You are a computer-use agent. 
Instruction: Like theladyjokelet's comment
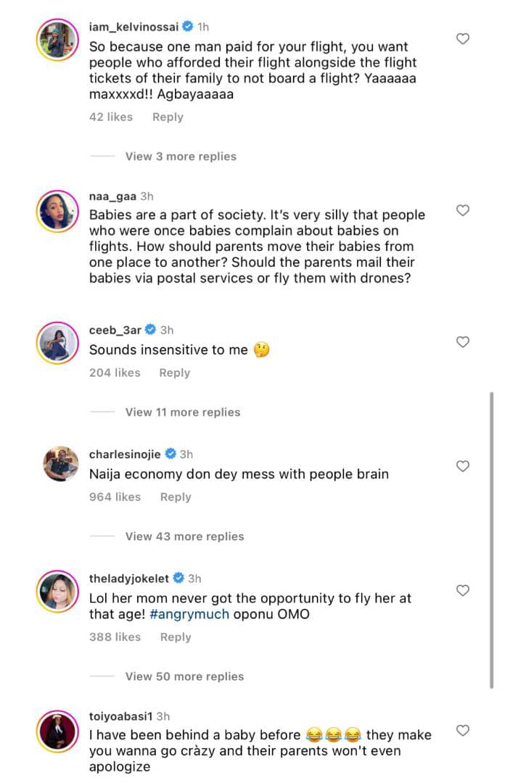[462, 591]
